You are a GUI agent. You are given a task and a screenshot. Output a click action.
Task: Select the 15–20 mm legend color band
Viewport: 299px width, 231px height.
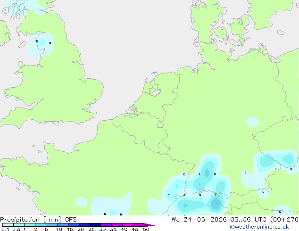pyautogui.click(x=74, y=225)
